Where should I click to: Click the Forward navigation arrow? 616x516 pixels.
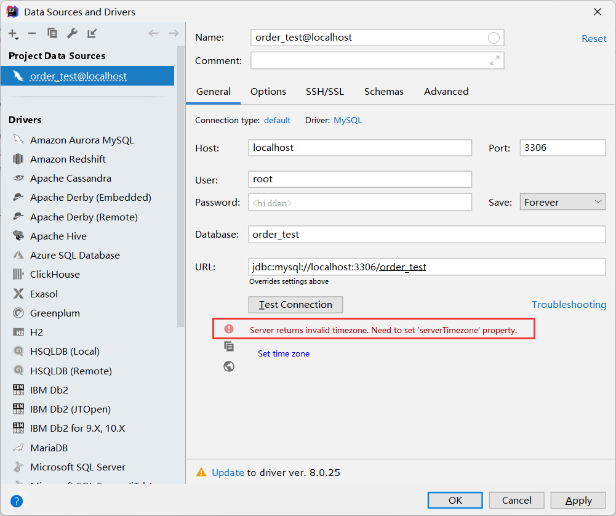click(x=174, y=33)
